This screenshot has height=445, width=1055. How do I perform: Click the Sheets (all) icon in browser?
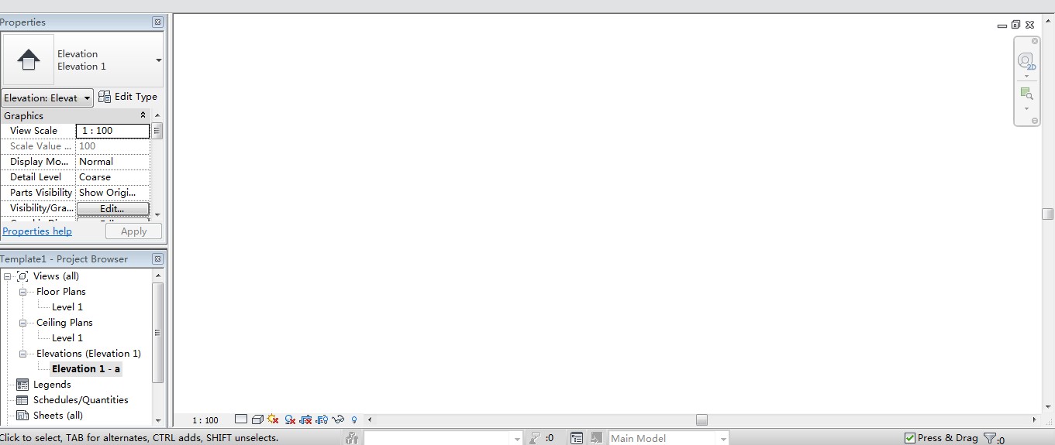pyautogui.click(x=22, y=416)
